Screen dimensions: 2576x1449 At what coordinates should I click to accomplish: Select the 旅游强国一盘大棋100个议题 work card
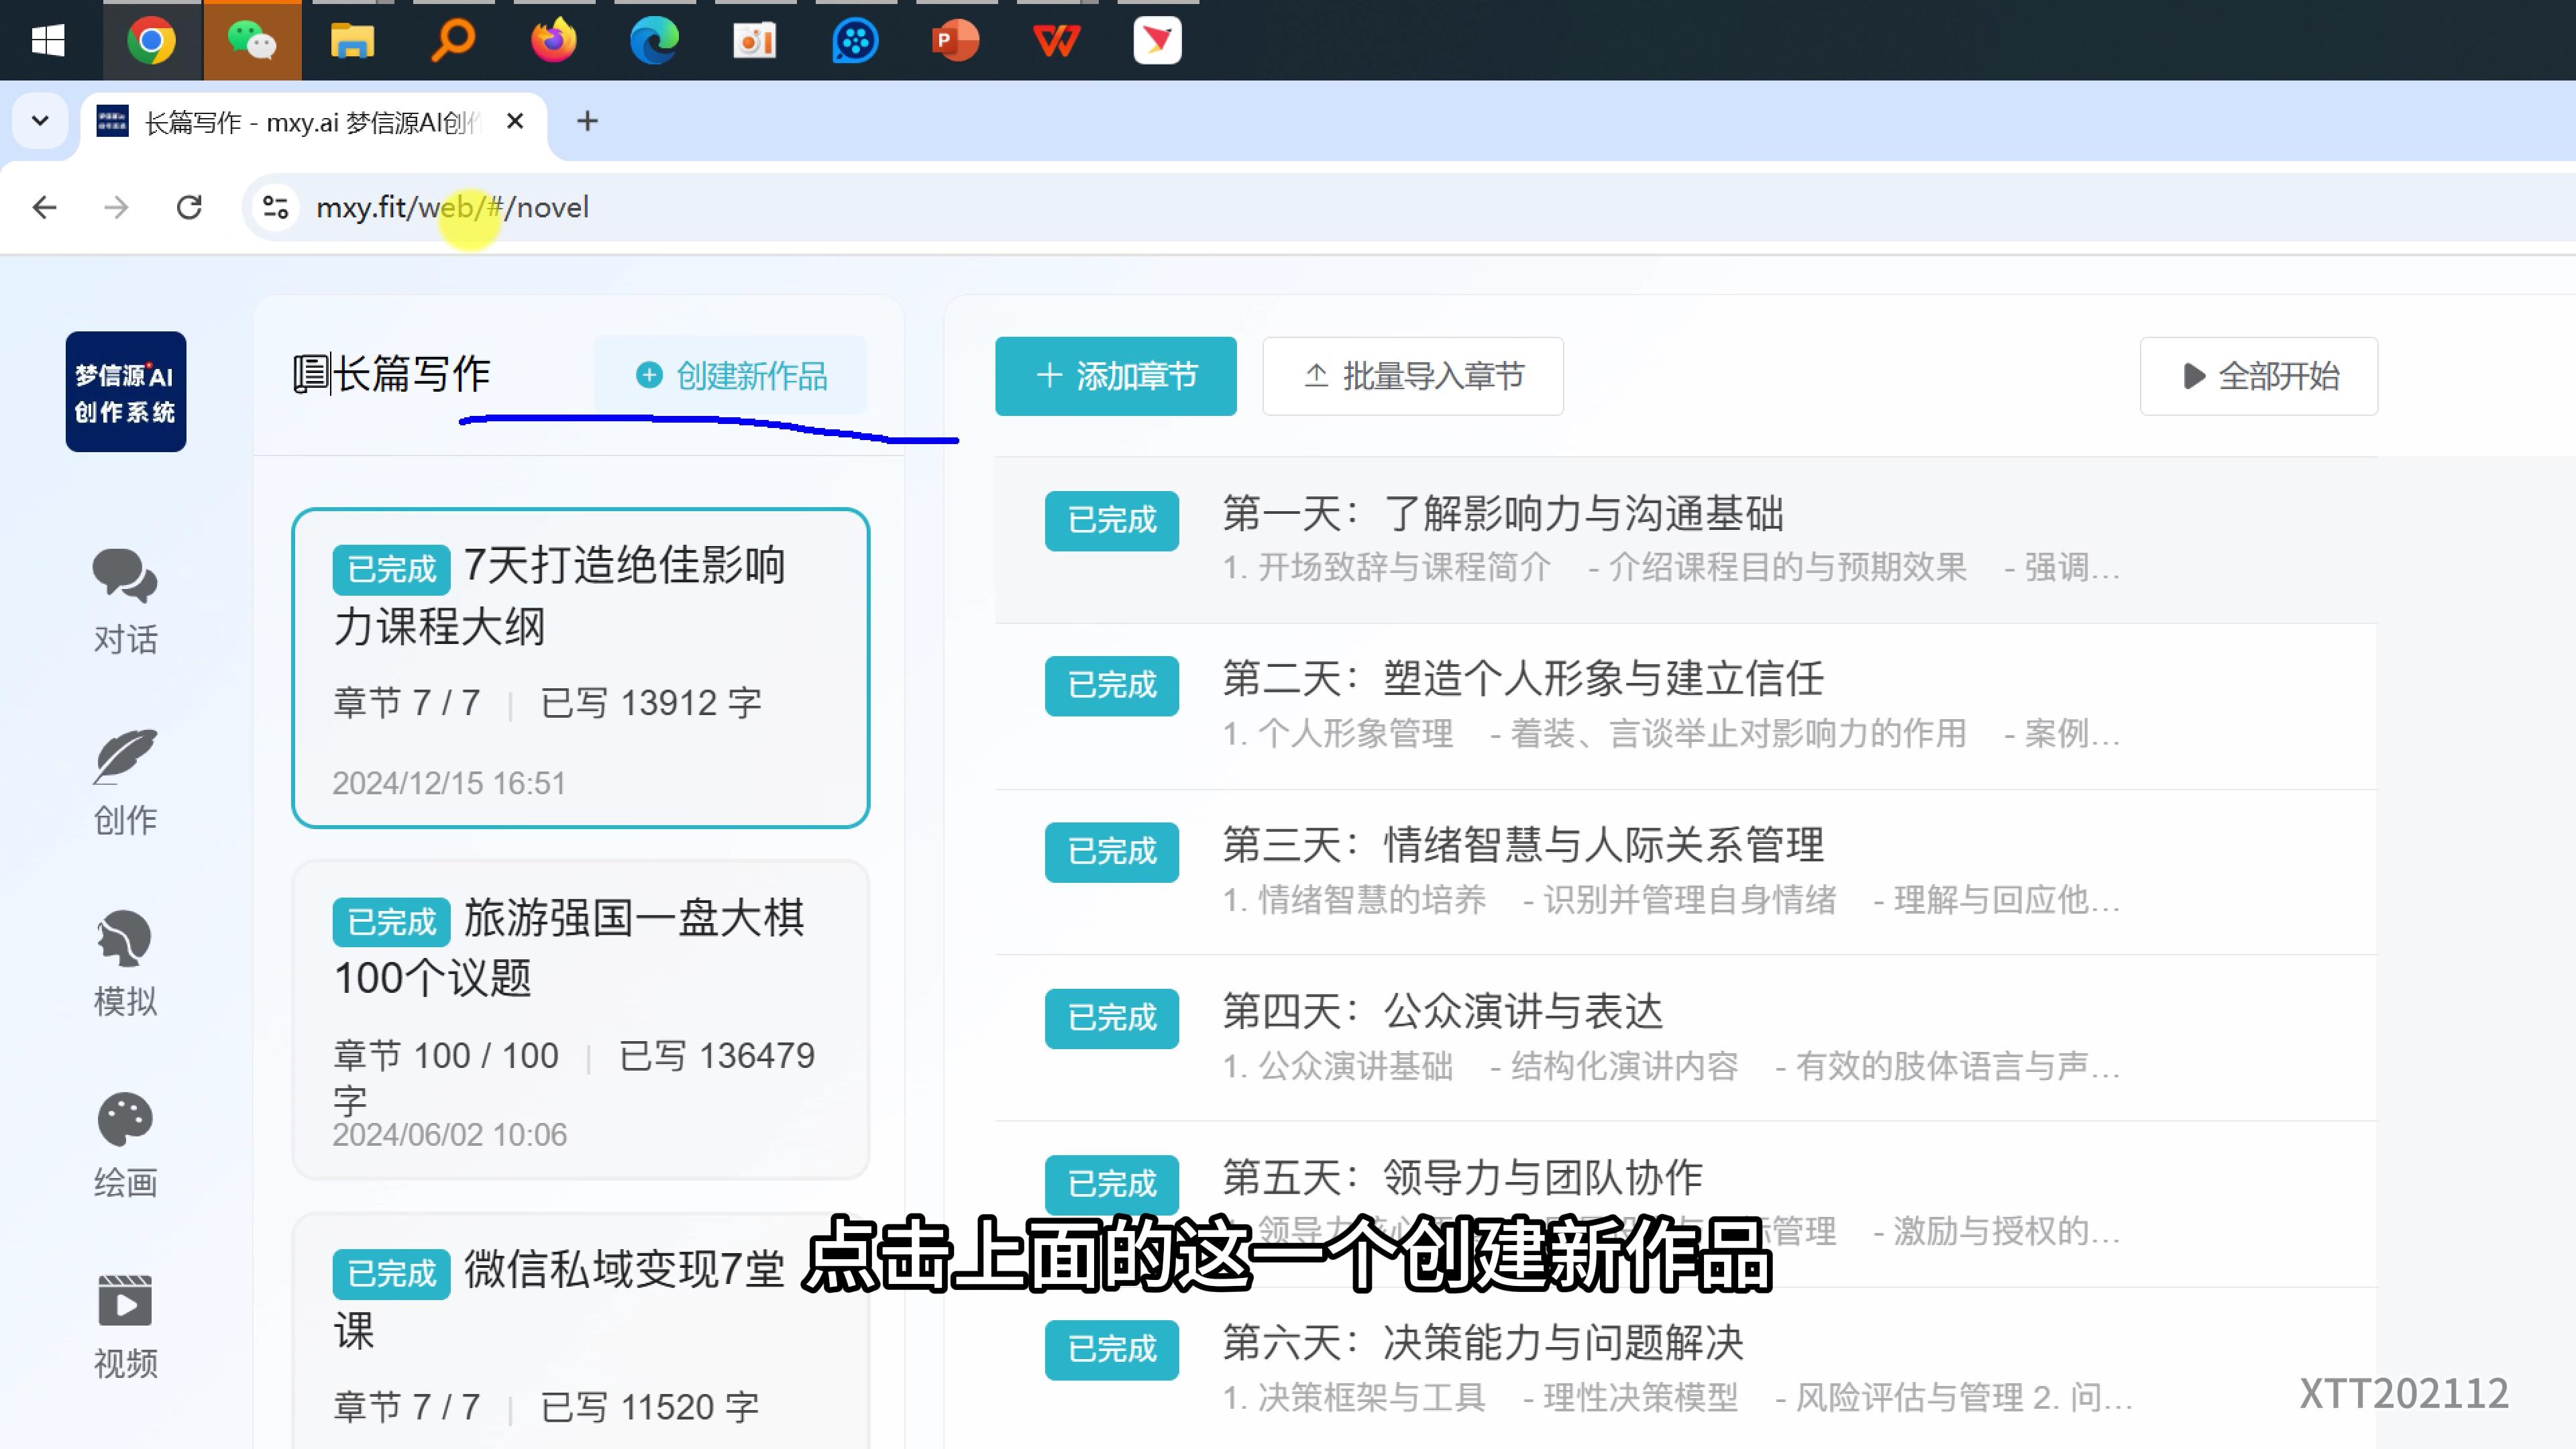click(580, 1018)
